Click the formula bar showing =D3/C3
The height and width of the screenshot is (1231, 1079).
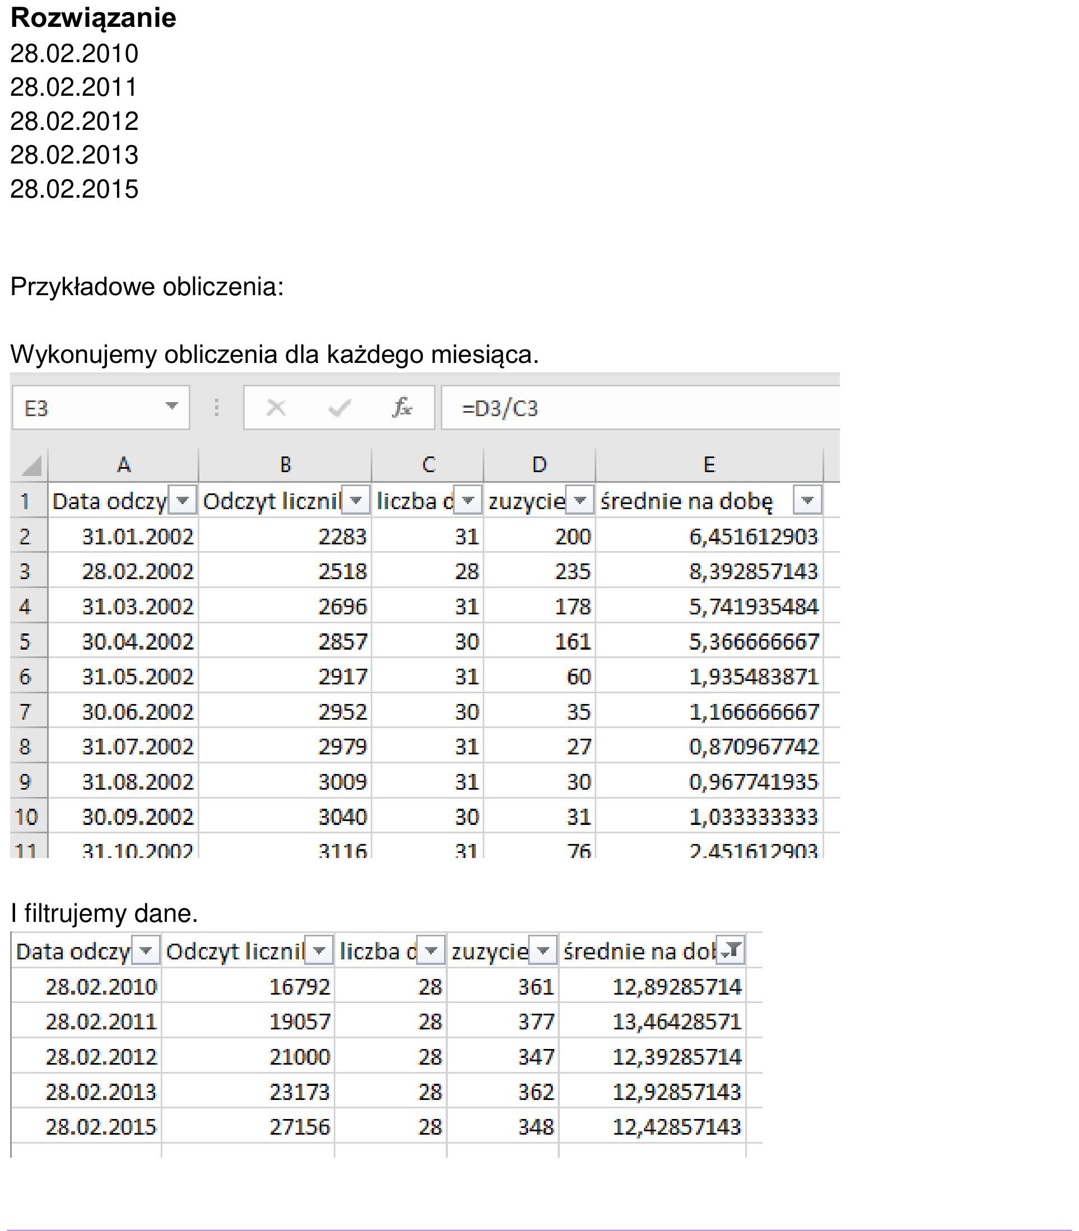[641, 408]
